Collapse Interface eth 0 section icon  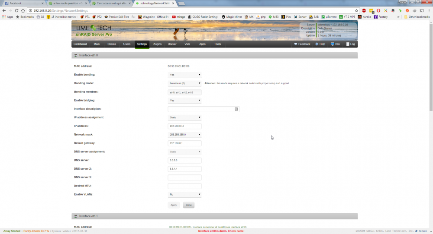coord(75,55)
